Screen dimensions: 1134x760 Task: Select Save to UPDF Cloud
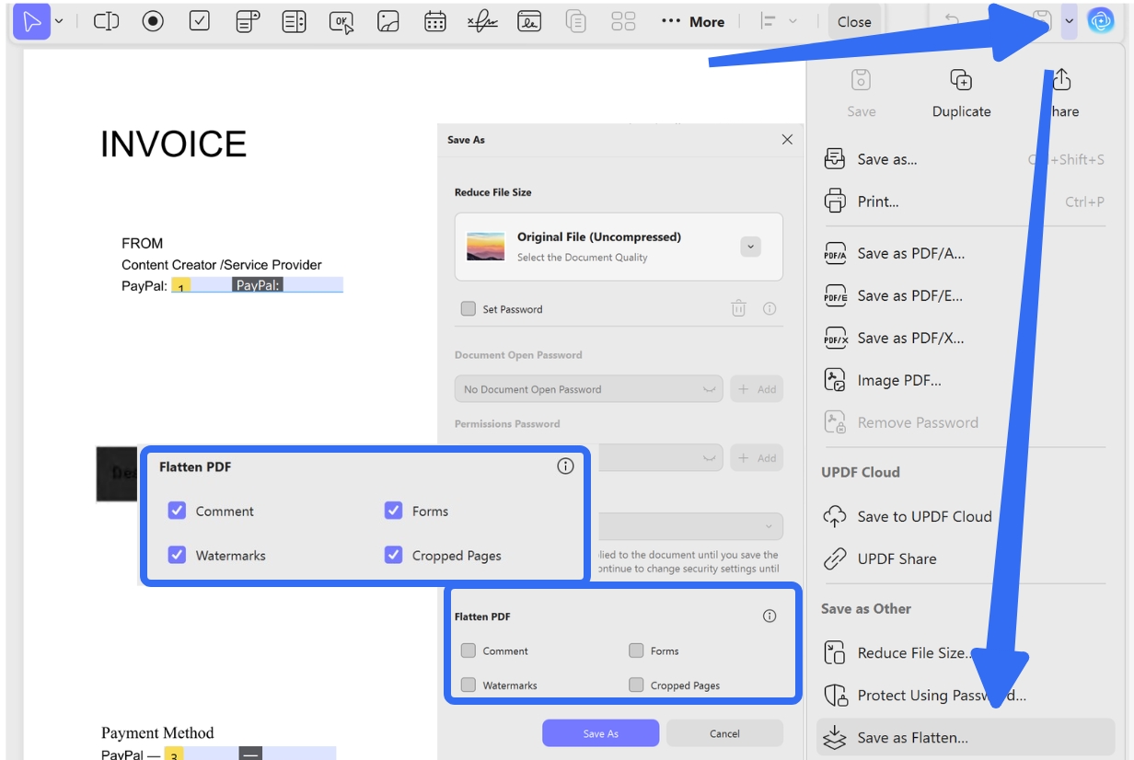click(965, 516)
